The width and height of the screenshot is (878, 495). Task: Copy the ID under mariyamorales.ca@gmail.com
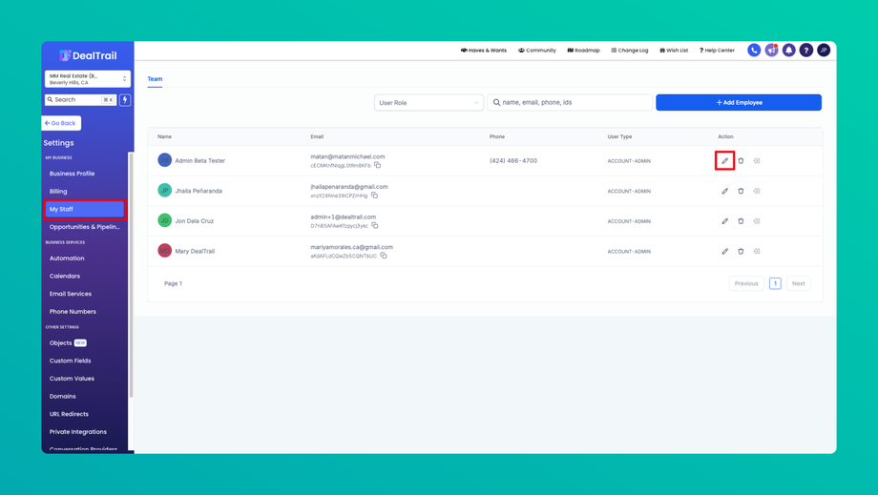384,257
